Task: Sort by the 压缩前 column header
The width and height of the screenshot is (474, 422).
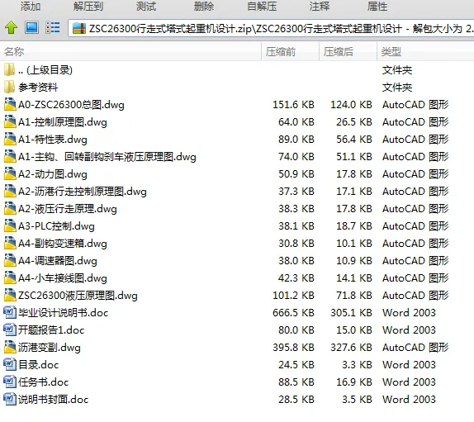Action: [x=290, y=52]
